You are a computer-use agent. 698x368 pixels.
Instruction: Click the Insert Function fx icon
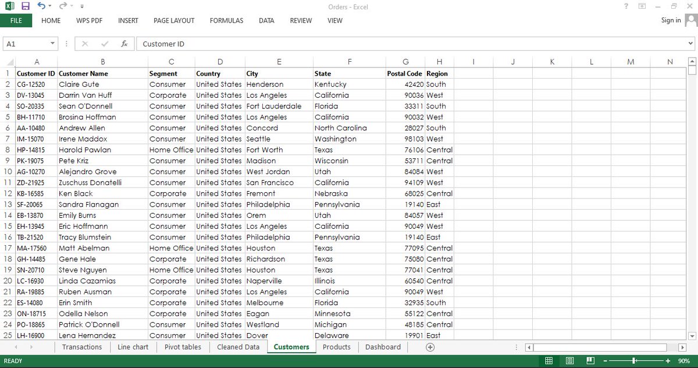point(124,44)
